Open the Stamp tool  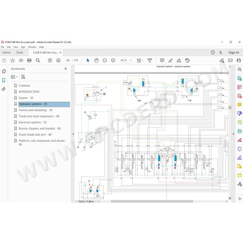click(187, 60)
